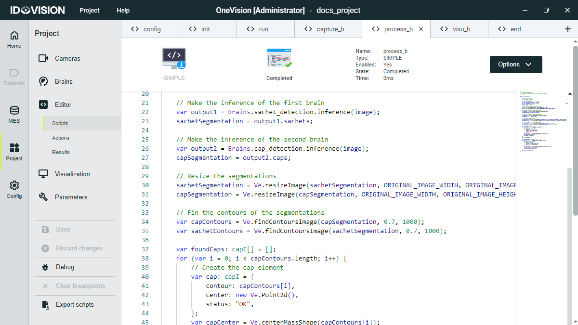
Task: Close the process_b tab
Action: point(421,29)
